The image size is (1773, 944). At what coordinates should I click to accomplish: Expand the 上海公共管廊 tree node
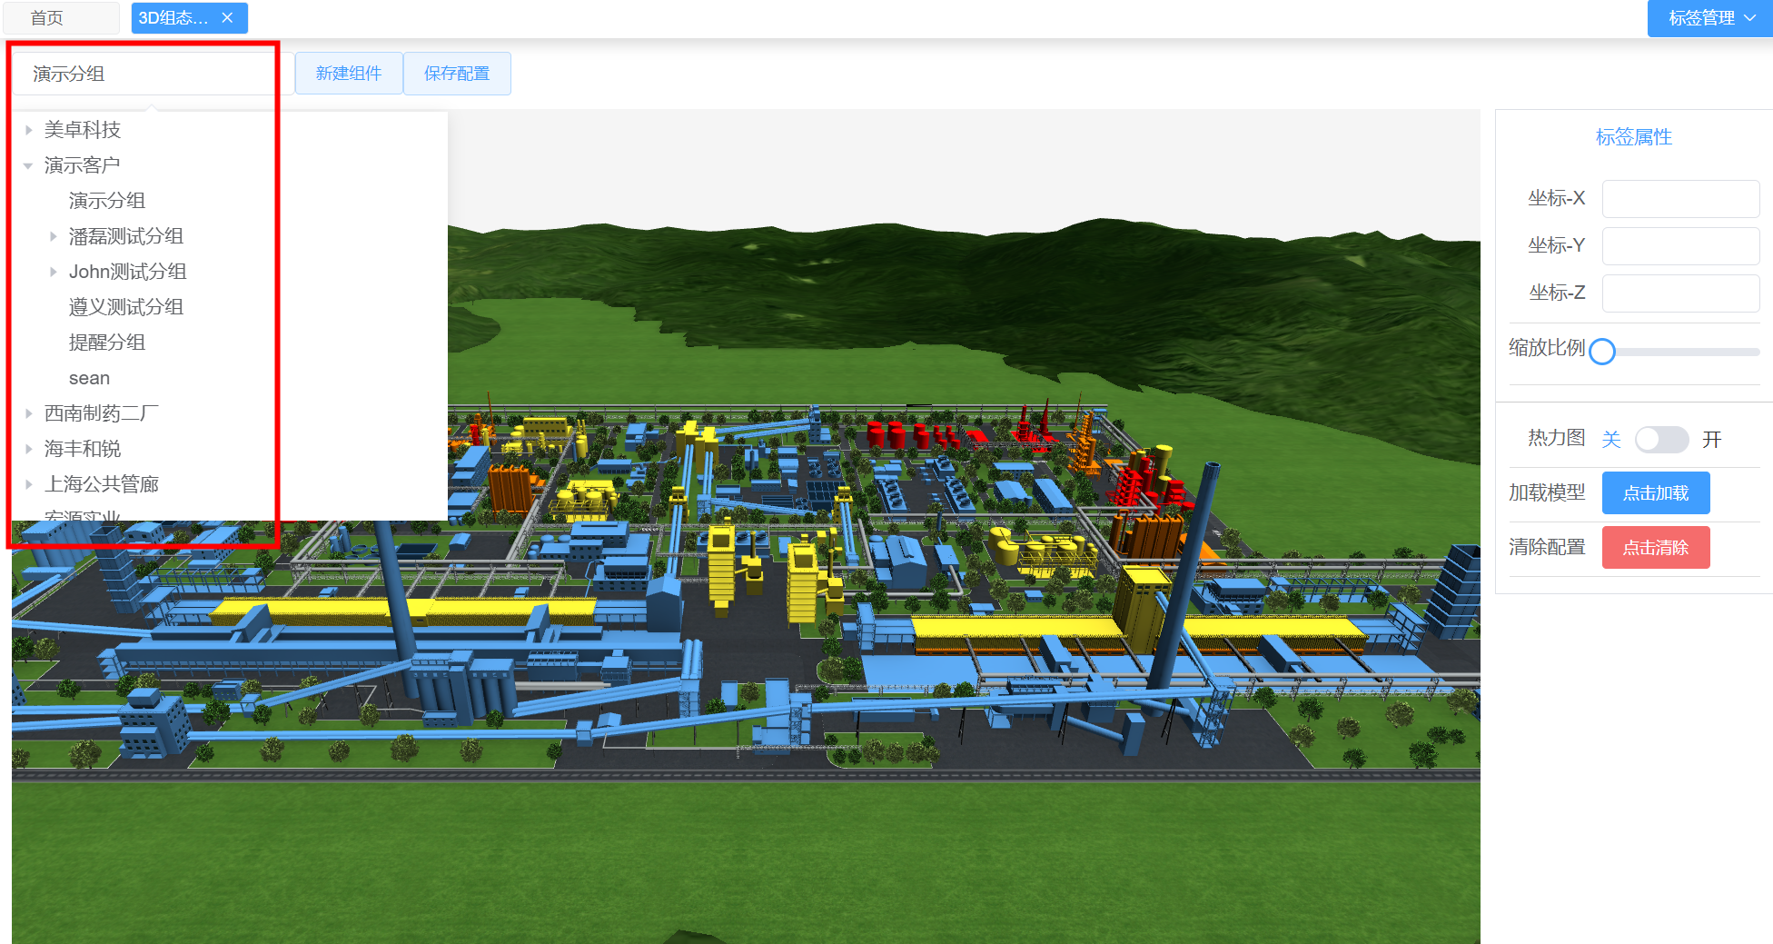[29, 484]
